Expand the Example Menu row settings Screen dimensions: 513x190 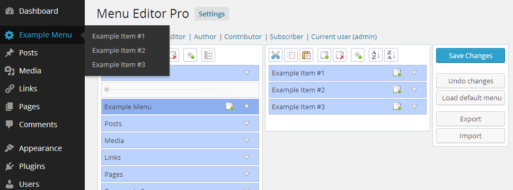point(247,107)
